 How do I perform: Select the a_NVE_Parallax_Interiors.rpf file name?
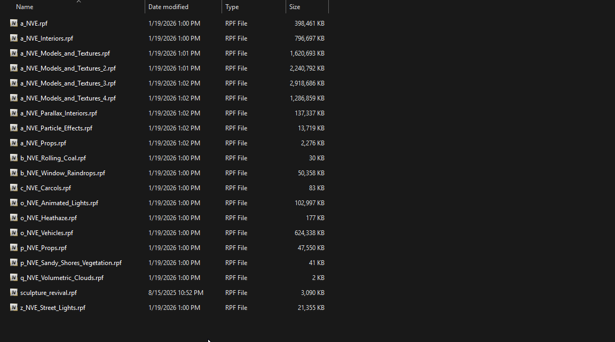pos(59,113)
